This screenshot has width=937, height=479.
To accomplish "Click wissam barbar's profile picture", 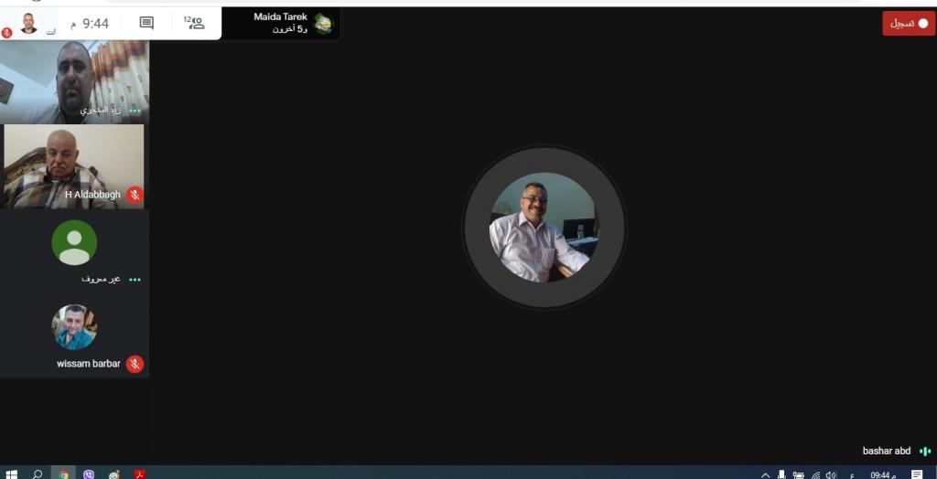I will point(74,327).
